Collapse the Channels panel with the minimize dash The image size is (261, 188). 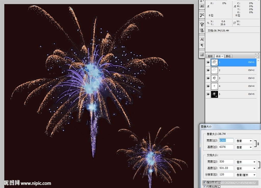tap(255, 54)
